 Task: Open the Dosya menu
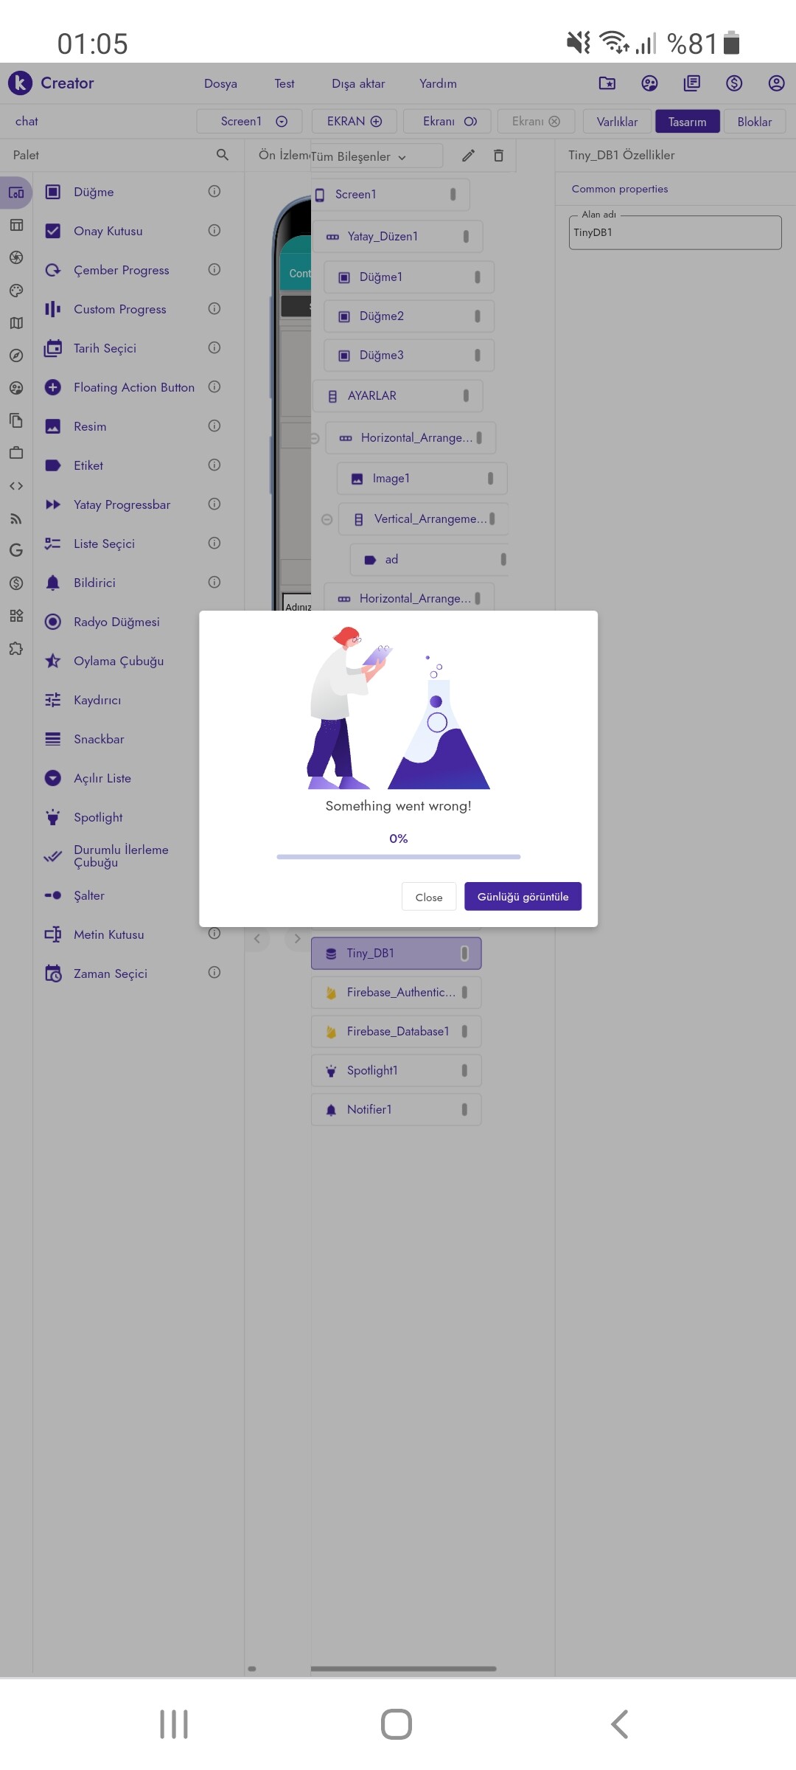[x=220, y=84]
